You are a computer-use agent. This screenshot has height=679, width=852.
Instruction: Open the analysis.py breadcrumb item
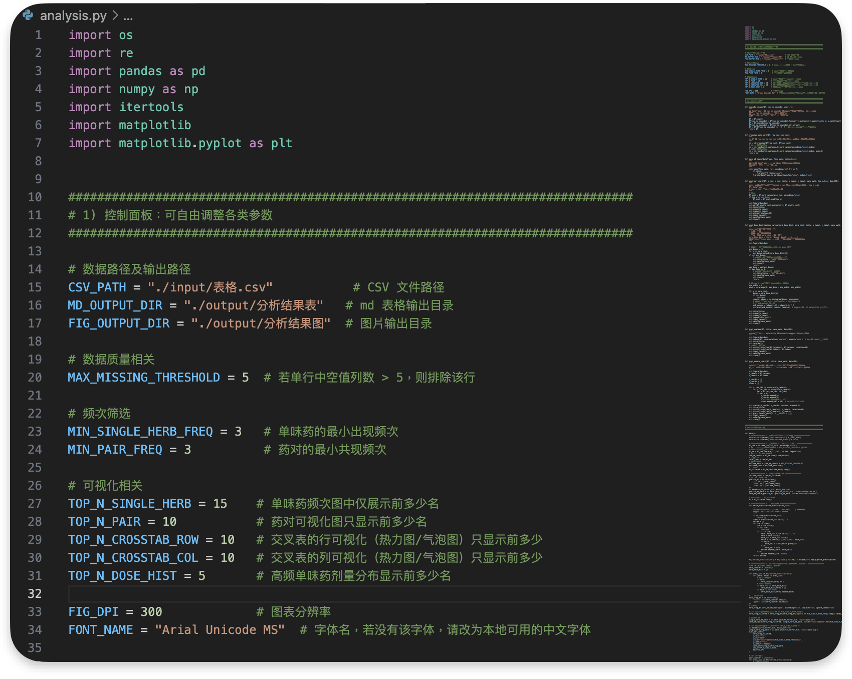pyautogui.click(x=73, y=16)
